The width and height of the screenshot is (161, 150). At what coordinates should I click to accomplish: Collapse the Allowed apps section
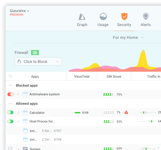point(10,104)
